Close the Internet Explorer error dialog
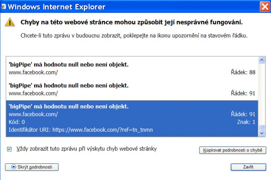Screen dimensions: 271x180 pyautogui.click(x=265, y=7)
